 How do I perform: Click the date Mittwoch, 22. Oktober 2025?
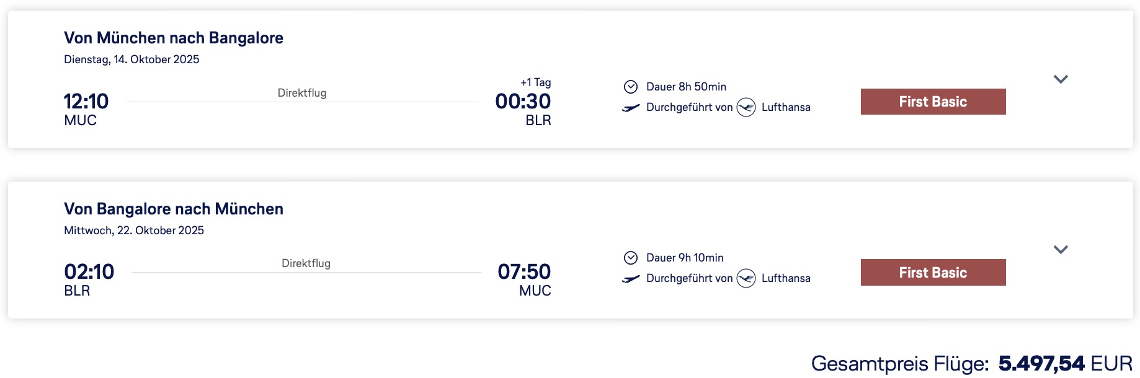134,231
